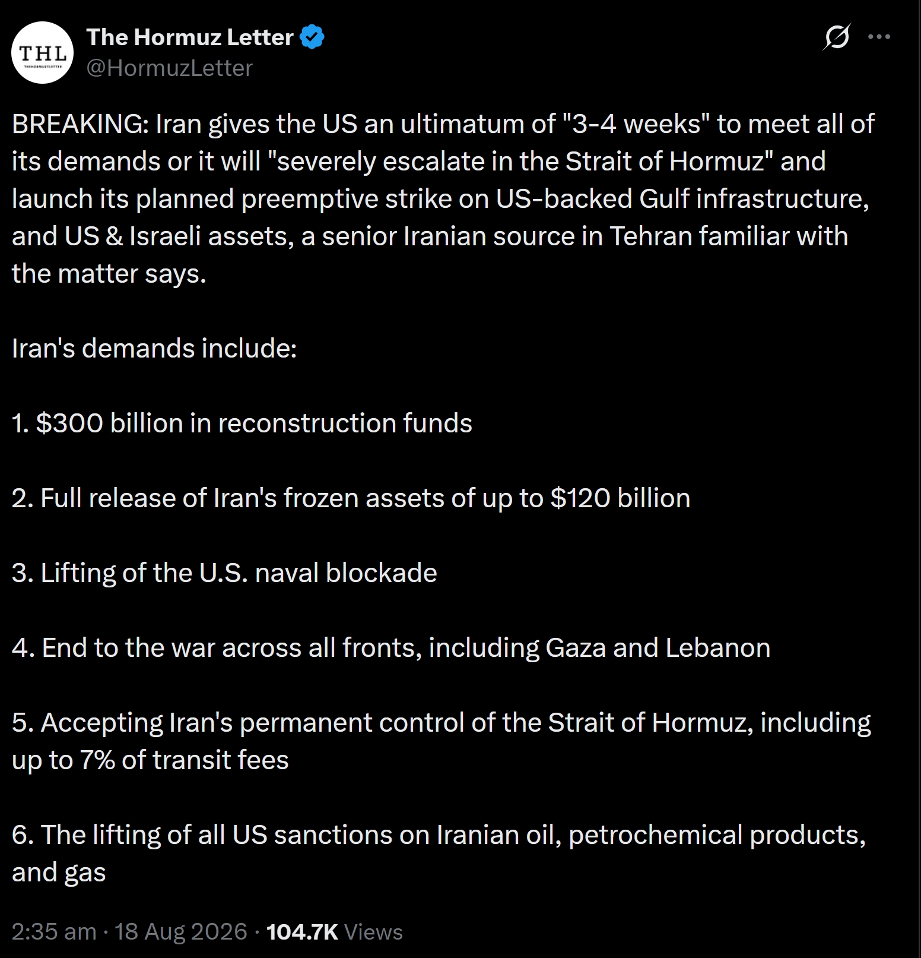Click demand 4 mentioning Gaza and Lebanon
Image resolution: width=921 pixels, height=958 pixels.
point(391,648)
